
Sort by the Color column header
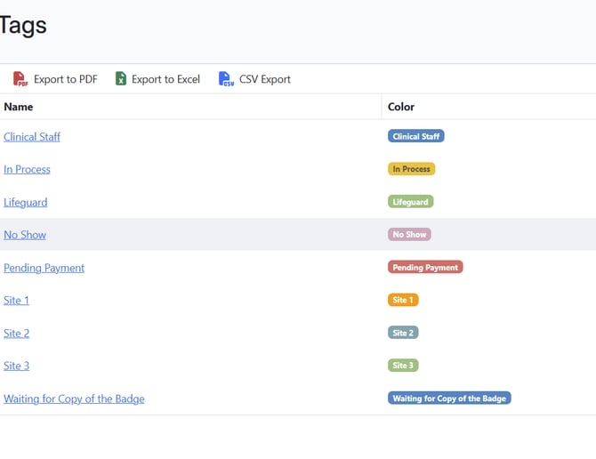pyautogui.click(x=401, y=107)
